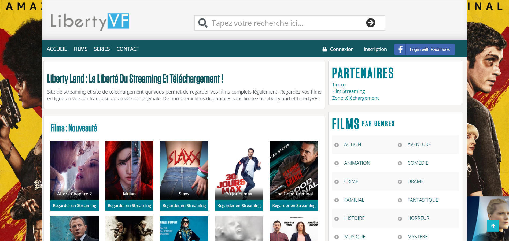
Task: Select the AVENTURE genre
Action: 419,144
